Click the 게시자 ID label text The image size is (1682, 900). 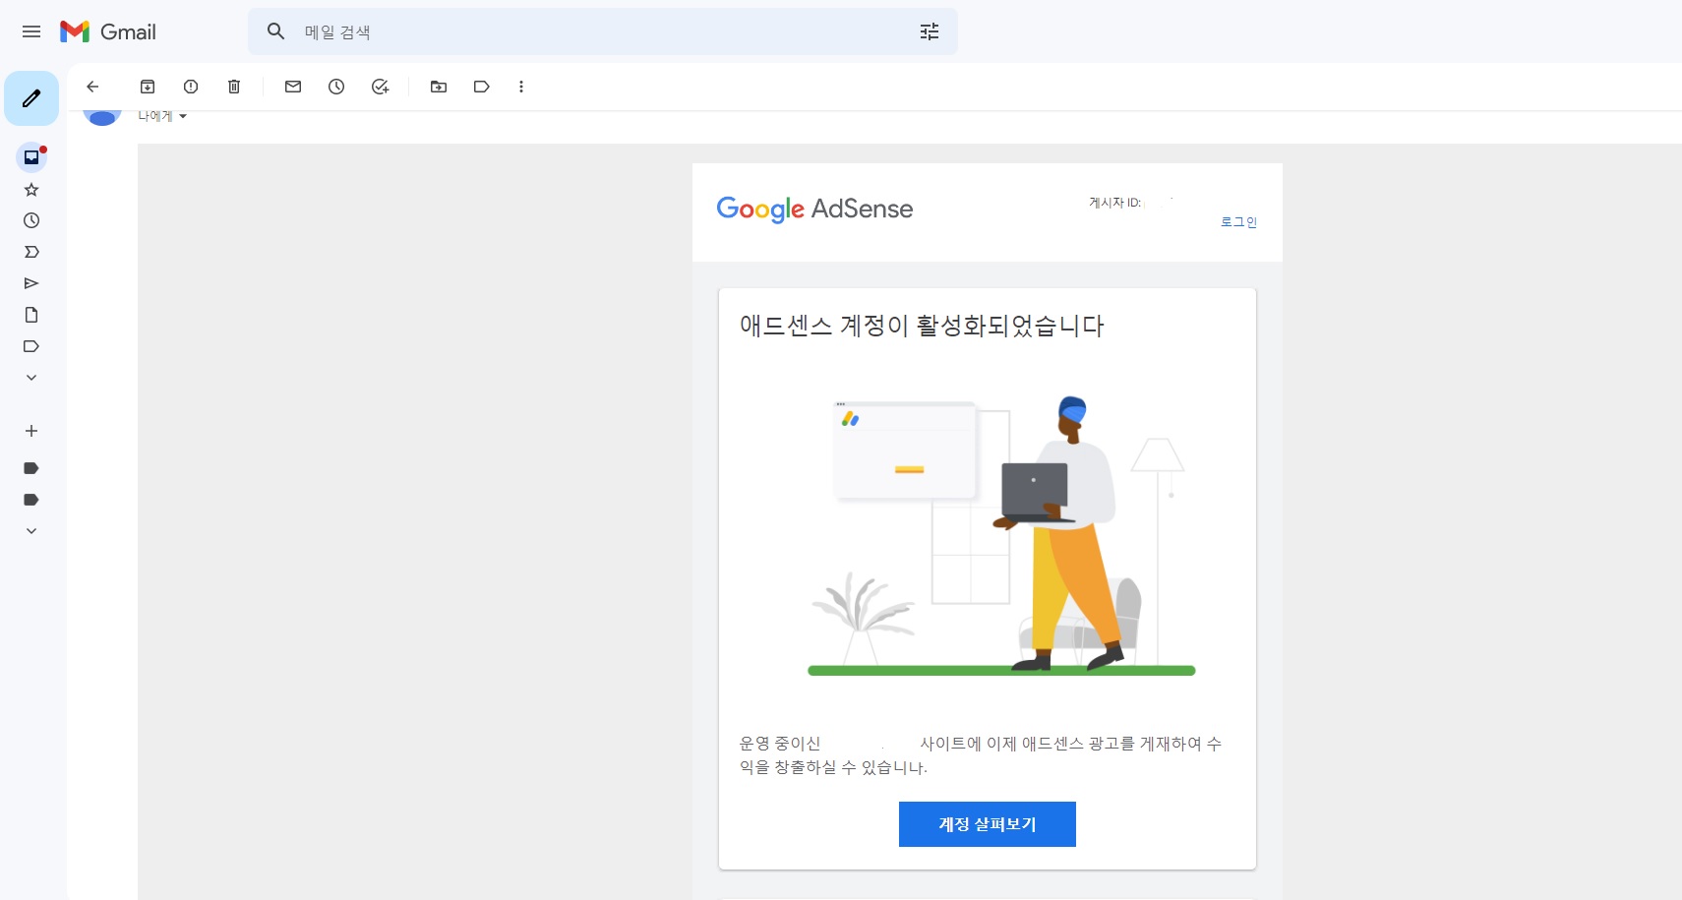coord(1114,203)
